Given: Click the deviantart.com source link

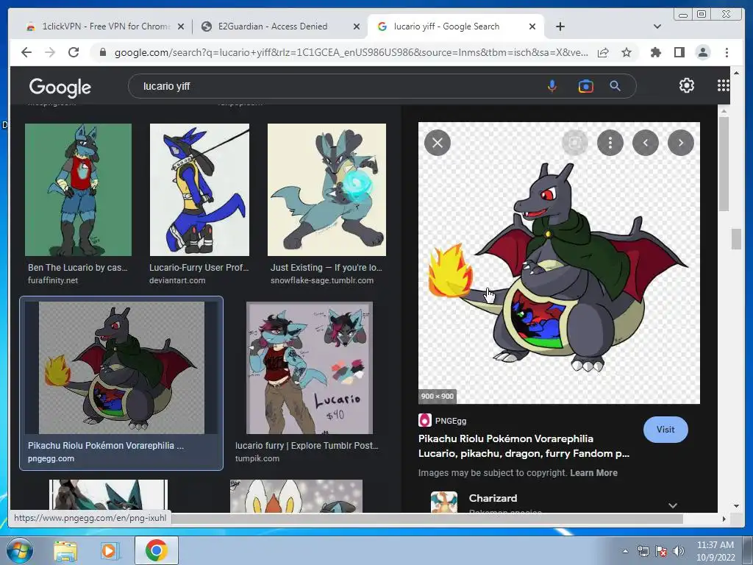Looking at the screenshot, I should coord(177,280).
